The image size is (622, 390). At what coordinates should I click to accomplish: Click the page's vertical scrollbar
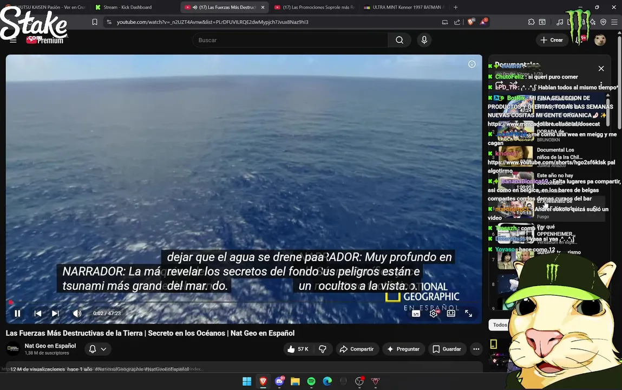pos(619,83)
